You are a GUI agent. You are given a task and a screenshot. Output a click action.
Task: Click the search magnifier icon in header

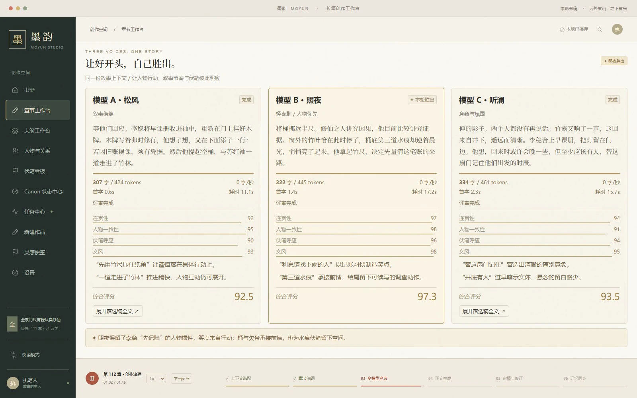[600, 30]
